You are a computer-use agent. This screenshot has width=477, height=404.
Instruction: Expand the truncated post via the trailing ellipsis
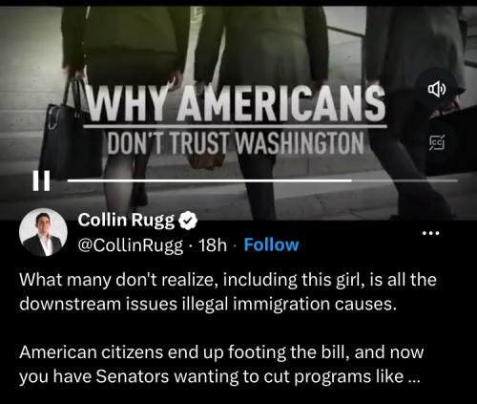[x=414, y=376]
